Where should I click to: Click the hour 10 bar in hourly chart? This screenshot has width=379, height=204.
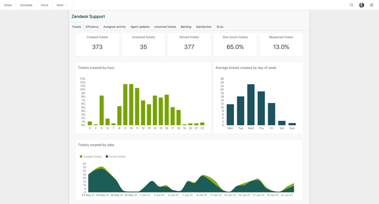pyautogui.click(x=131, y=104)
